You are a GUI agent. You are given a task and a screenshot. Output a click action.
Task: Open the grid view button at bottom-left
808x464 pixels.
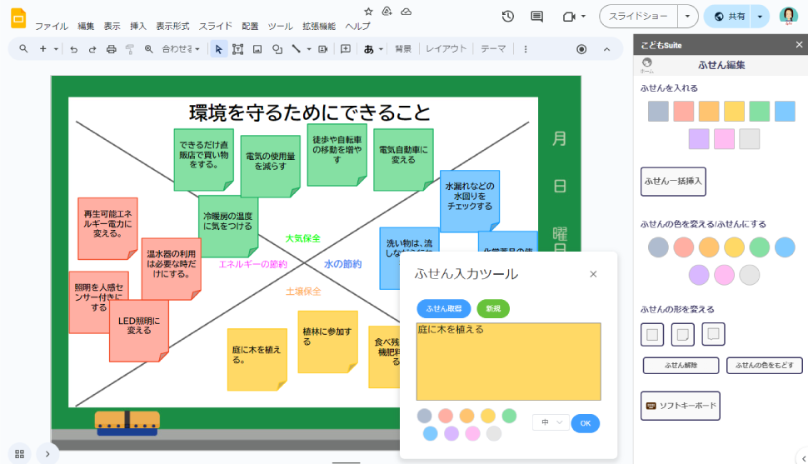(x=19, y=454)
